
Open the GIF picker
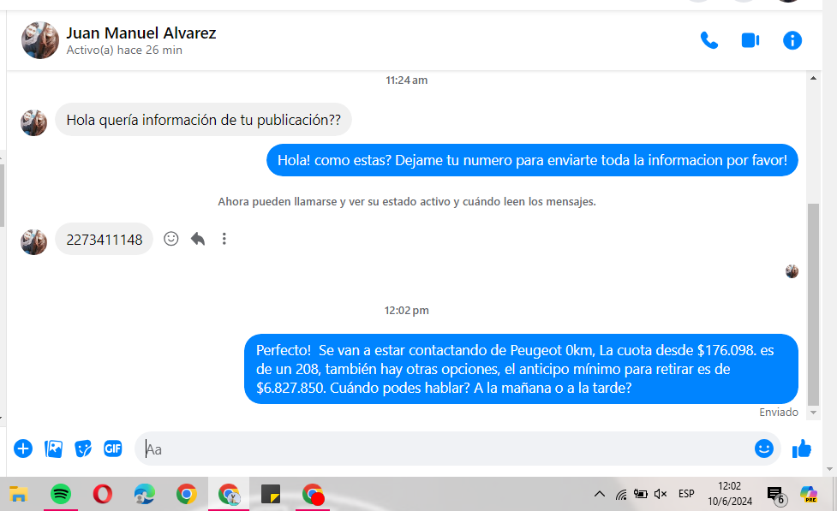(112, 448)
